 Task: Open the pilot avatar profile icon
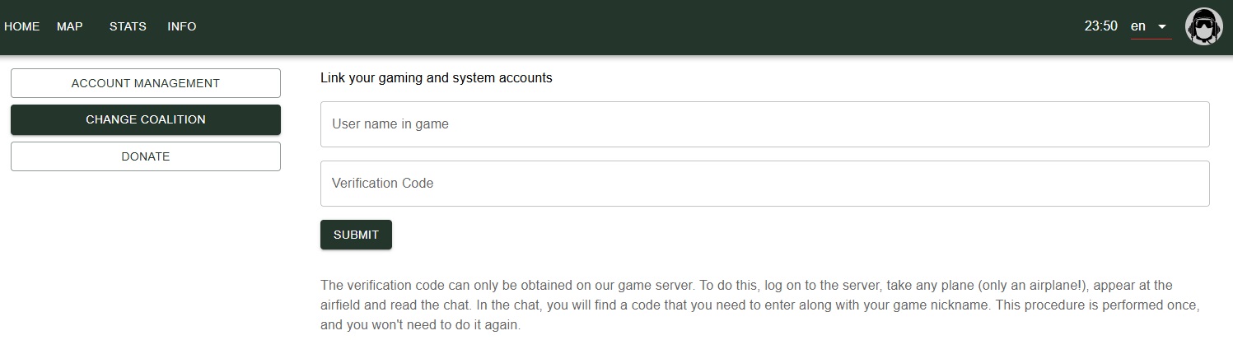[1203, 27]
